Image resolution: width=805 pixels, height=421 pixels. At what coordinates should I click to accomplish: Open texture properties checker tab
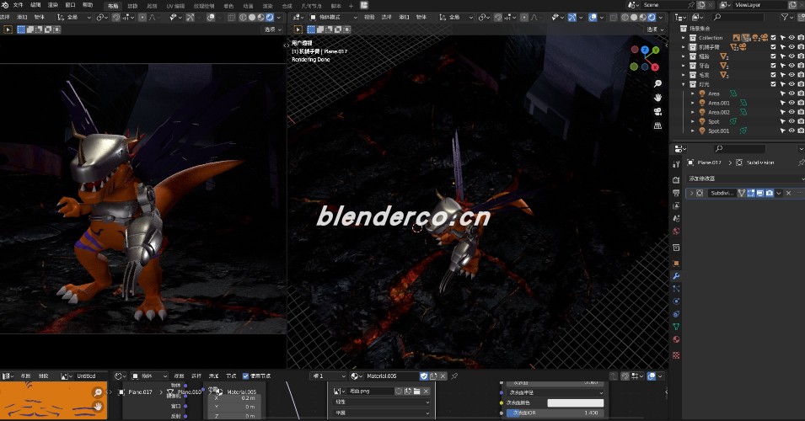point(676,354)
